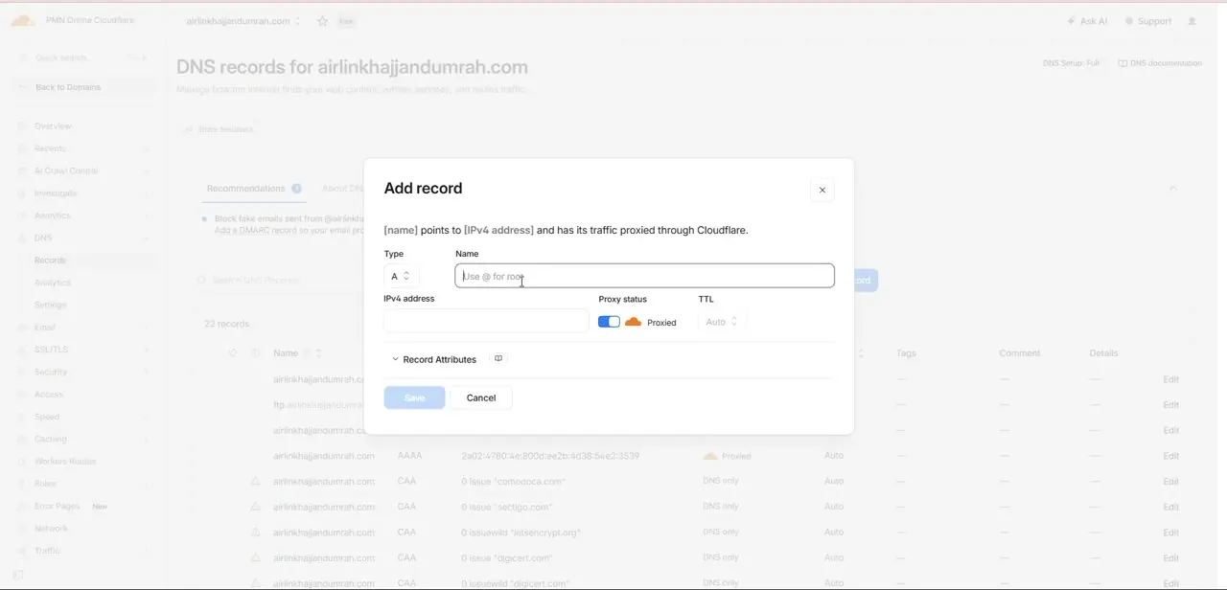Open Error Pages in the sidebar

pyautogui.click(x=58, y=506)
